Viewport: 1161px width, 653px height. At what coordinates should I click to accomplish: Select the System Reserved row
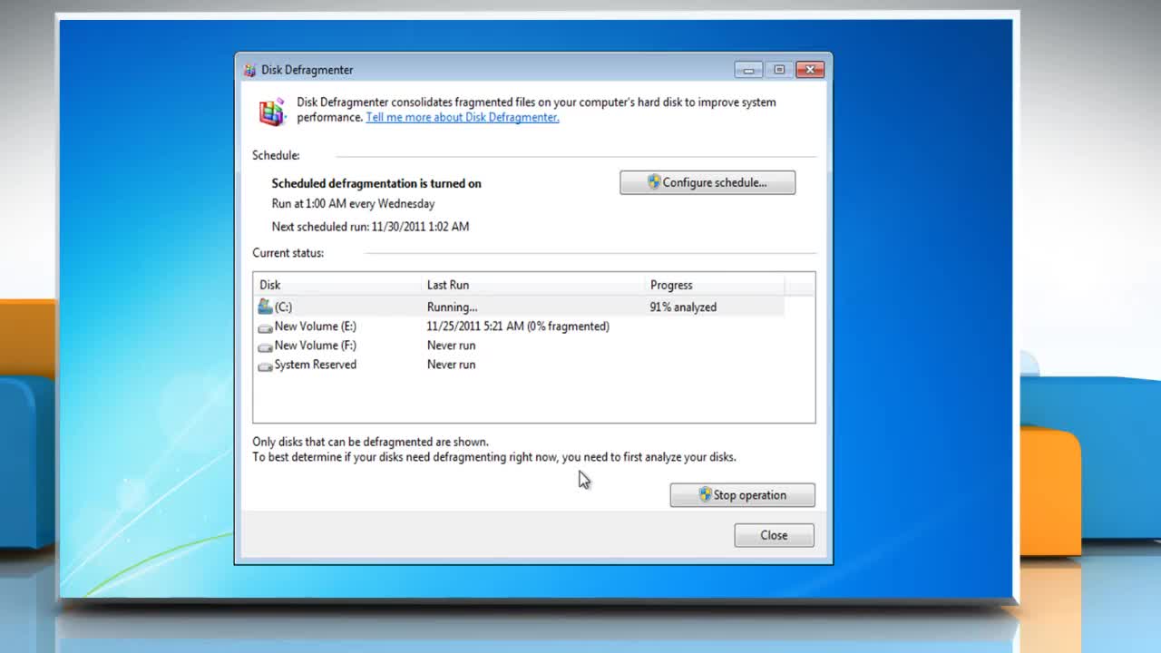click(x=520, y=365)
